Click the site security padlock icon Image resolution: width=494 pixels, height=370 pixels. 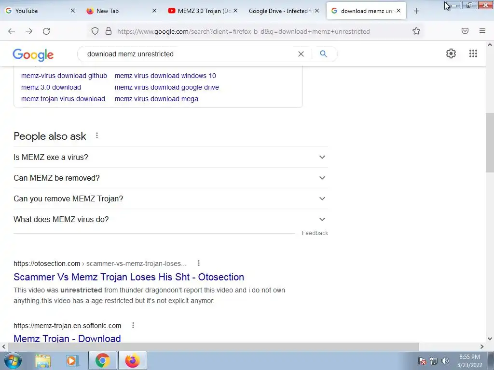pos(109,31)
